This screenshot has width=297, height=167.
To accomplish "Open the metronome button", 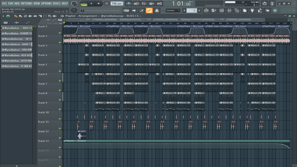I will pyautogui.click(x=129, y=4).
